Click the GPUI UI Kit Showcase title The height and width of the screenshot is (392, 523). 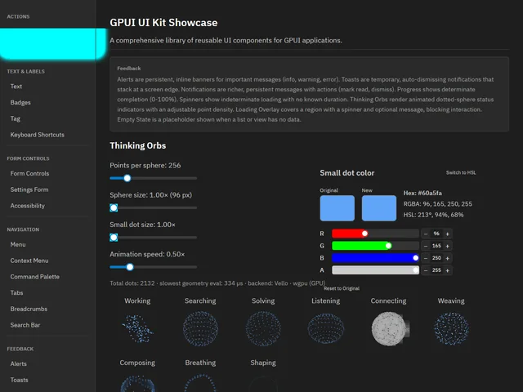pyautogui.click(x=163, y=23)
